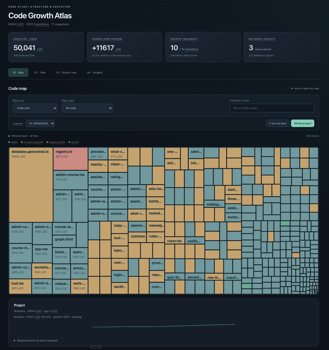
Task: Click the decline legend label
Action: pyautogui.click(x=75, y=142)
